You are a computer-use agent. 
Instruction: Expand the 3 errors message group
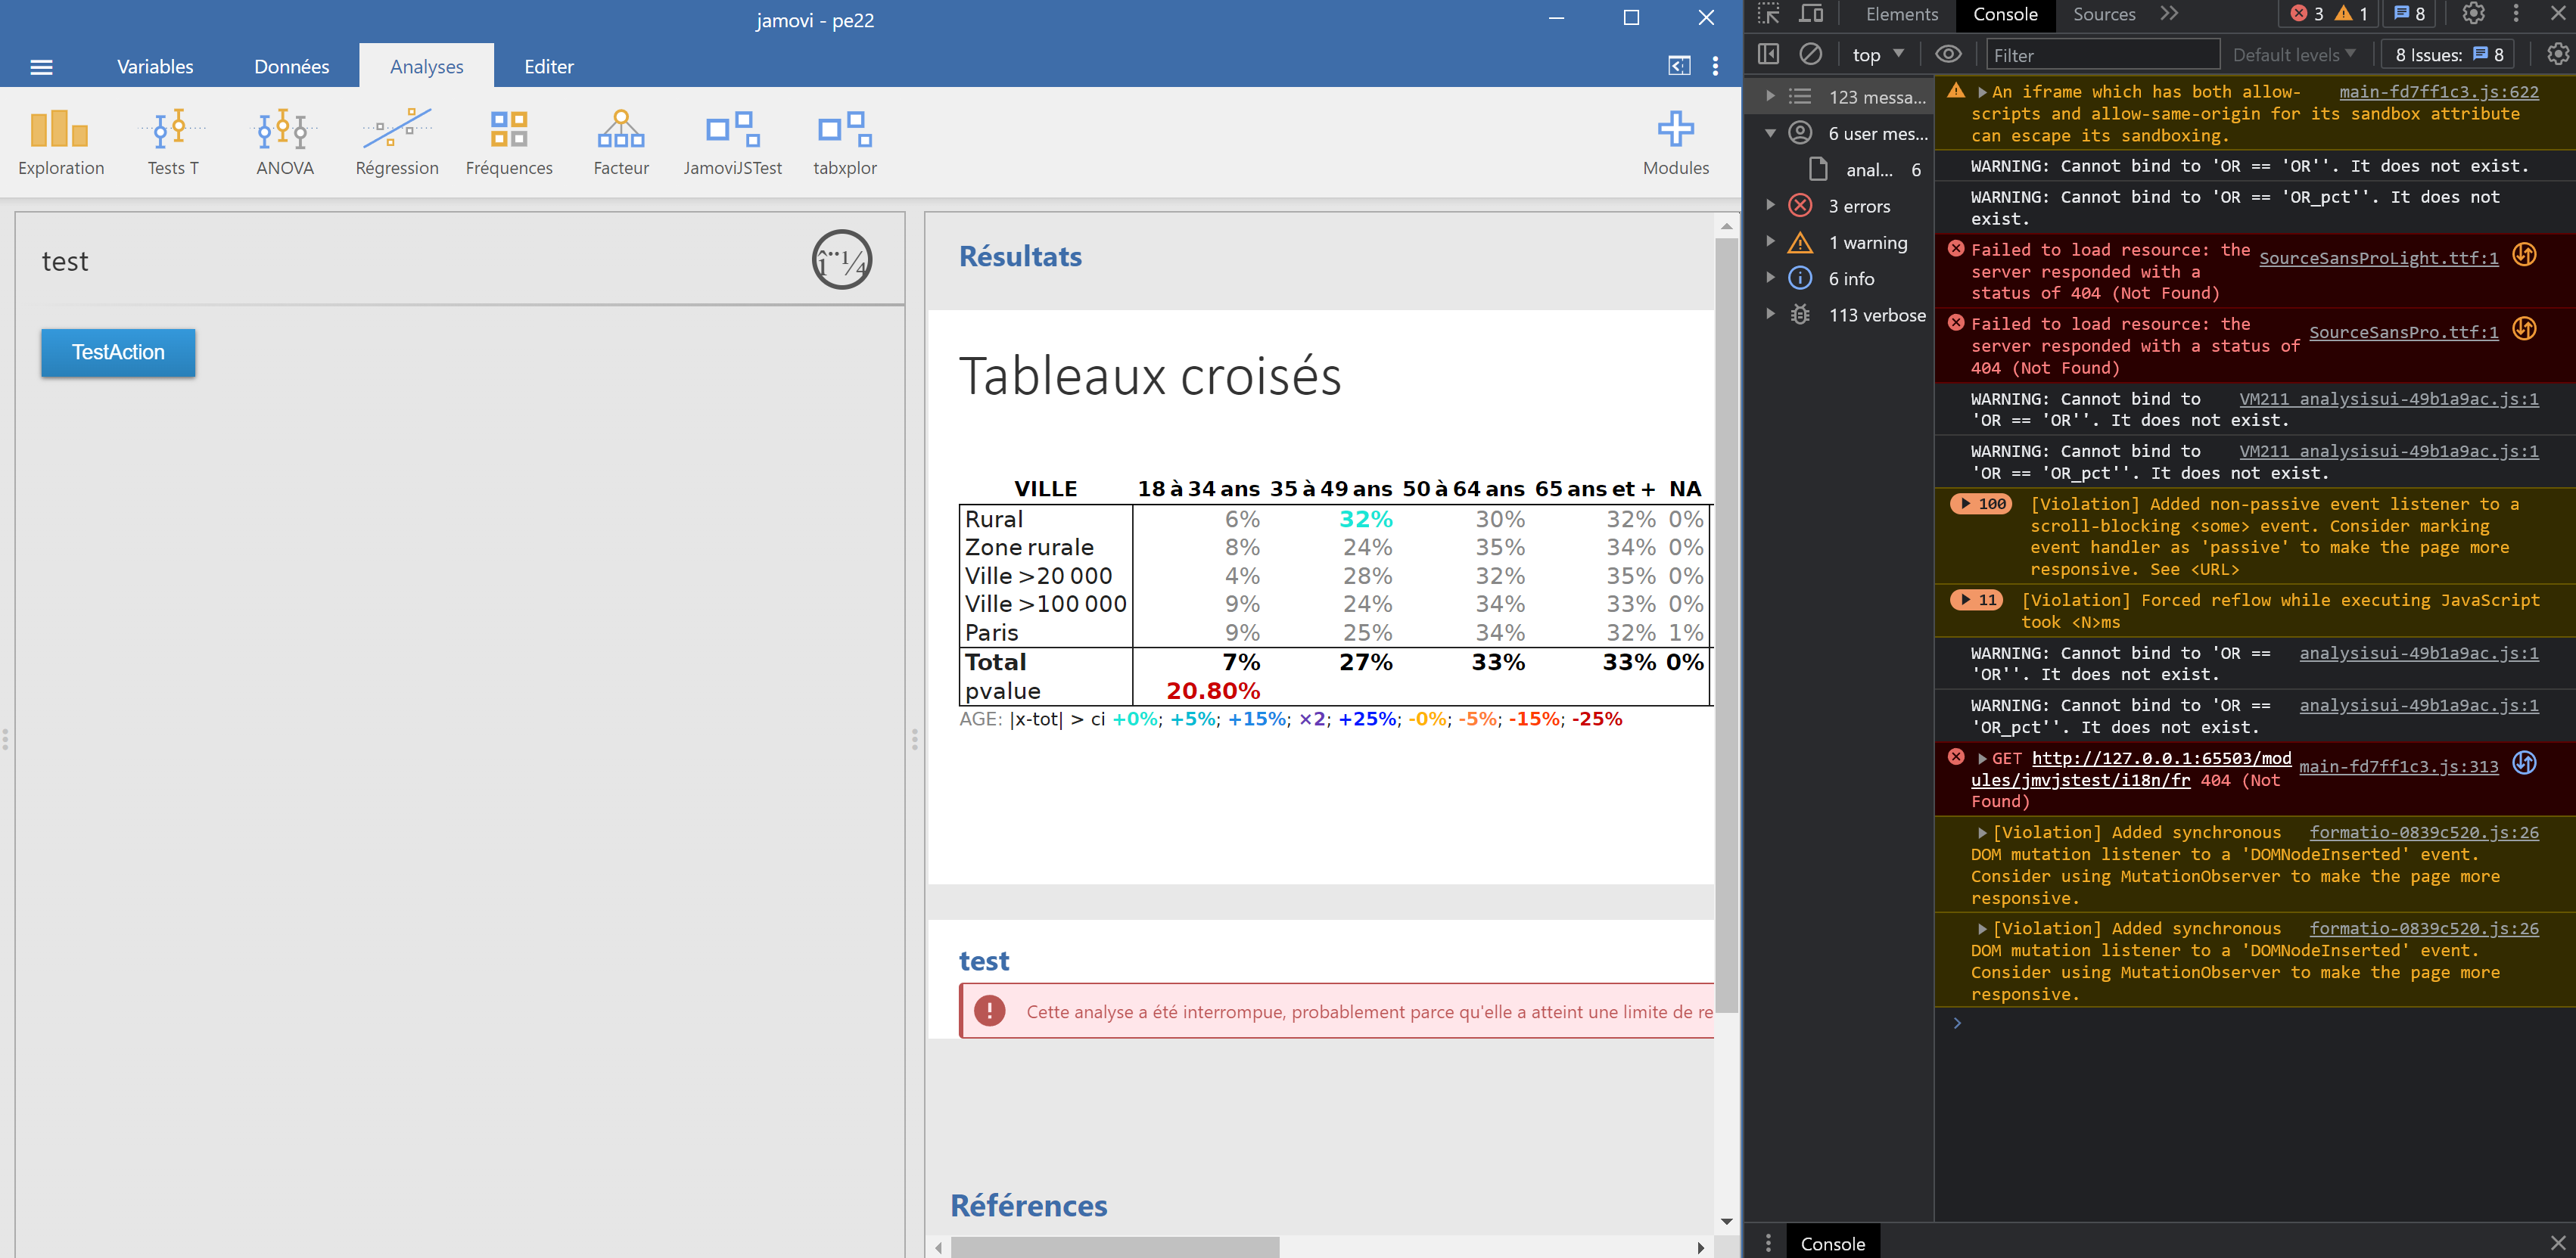click(x=1770, y=206)
